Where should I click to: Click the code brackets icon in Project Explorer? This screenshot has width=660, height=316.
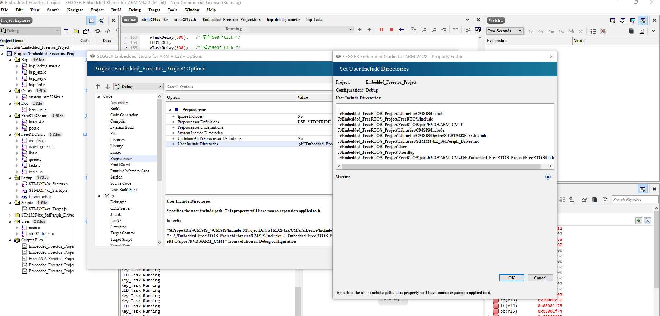pyautogui.click(x=108, y=31)
